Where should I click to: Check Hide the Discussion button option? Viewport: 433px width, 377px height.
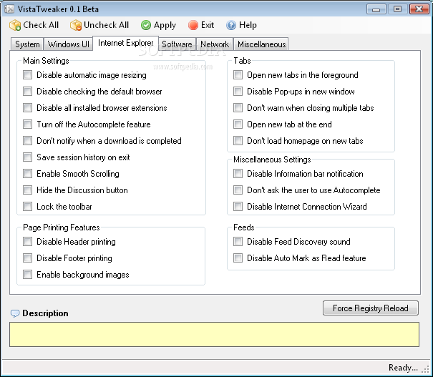click(x=27, y=190)
